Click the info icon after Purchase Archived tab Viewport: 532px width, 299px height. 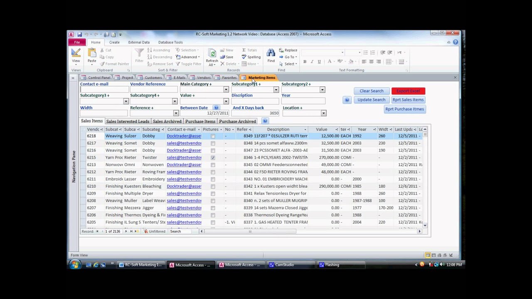coord(265,121)
